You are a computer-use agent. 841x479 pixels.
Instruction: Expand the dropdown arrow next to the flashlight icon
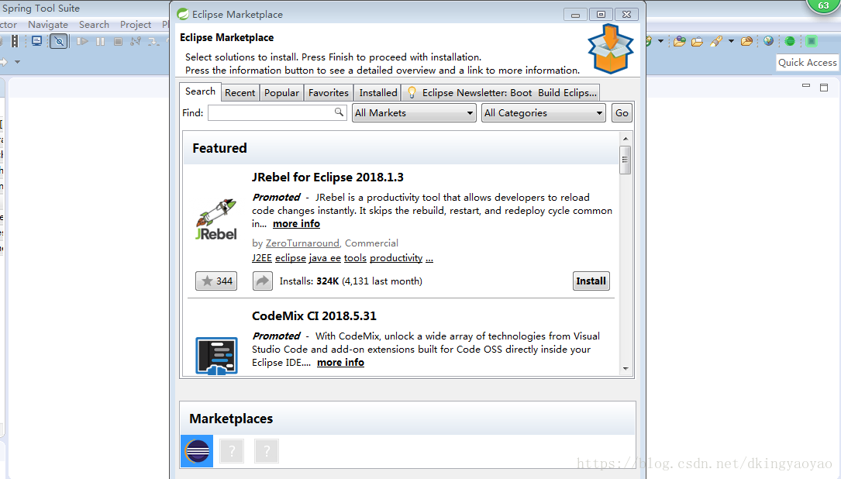730,41
